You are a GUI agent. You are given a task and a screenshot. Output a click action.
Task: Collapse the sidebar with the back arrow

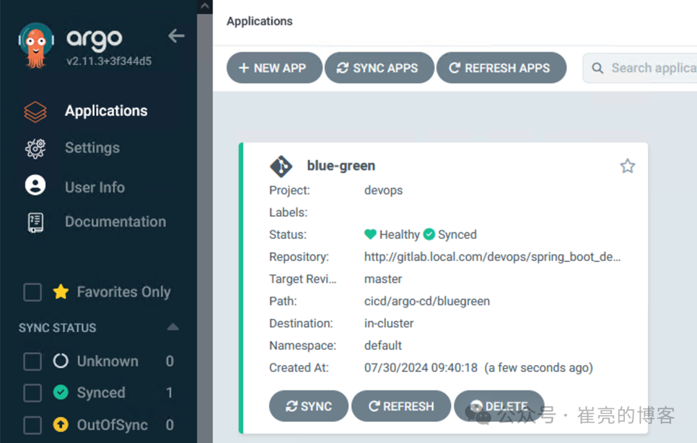[176, 36]
